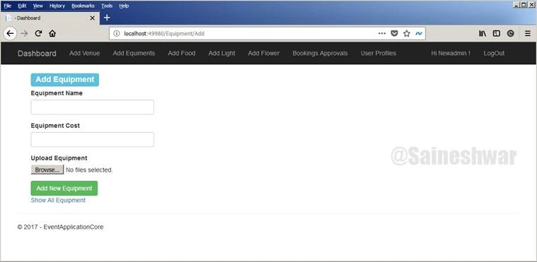The height and width of the screenshot is (262, 537).
Task: Submit with Add New Equipment button
Action: pos(64,189)
